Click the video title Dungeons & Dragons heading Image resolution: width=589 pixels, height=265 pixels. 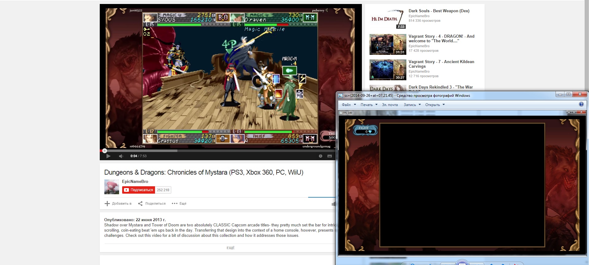(204, 172)
